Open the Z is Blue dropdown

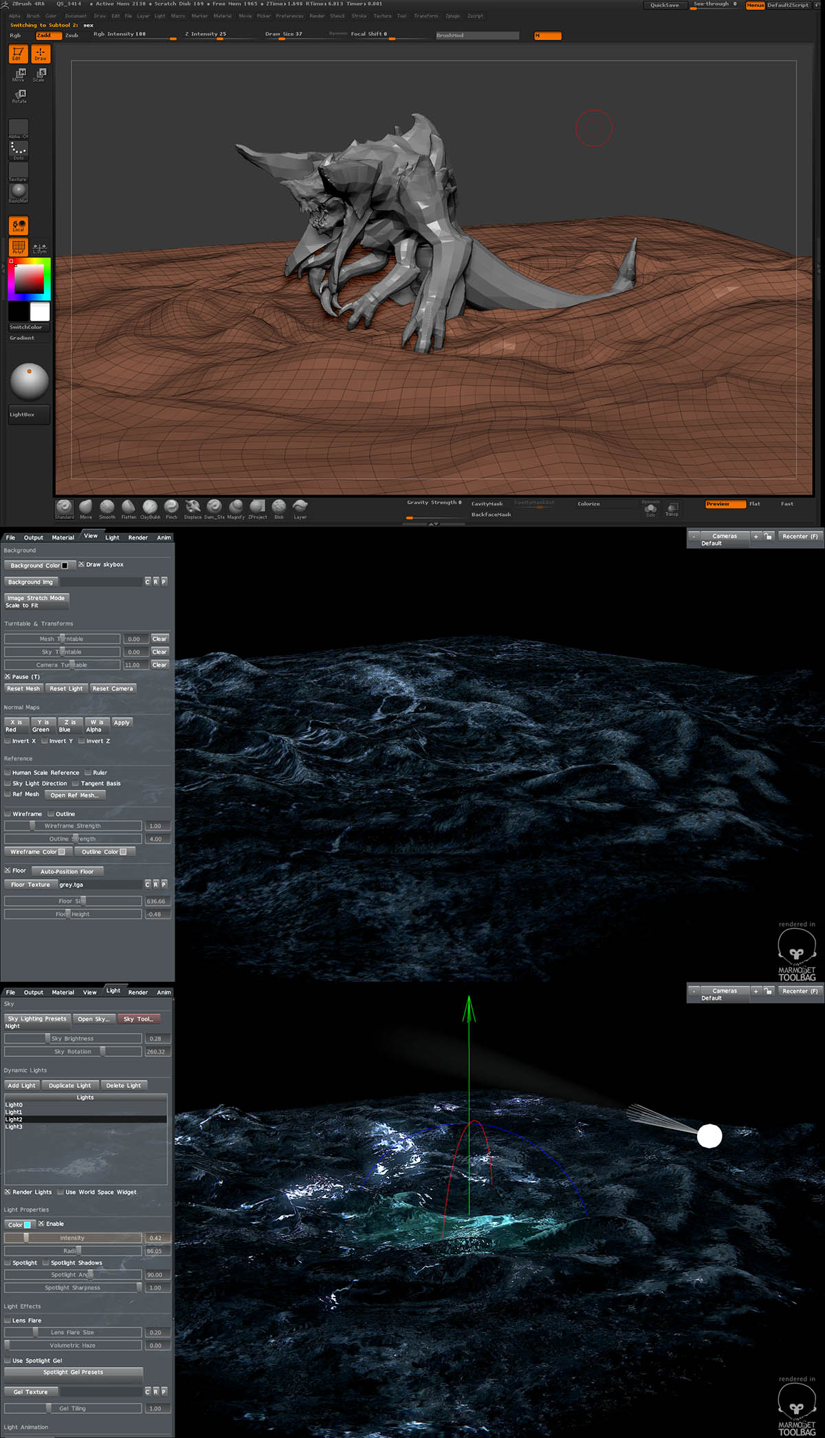69,726
